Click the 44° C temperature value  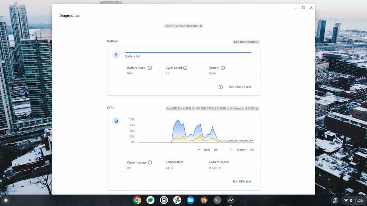click(169, 168)
